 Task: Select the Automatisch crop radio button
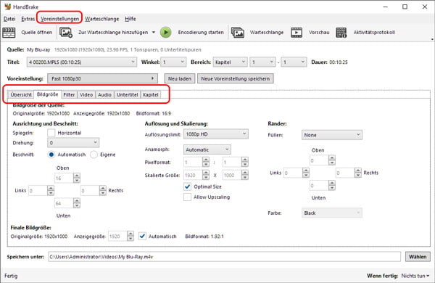click(51, 155)
